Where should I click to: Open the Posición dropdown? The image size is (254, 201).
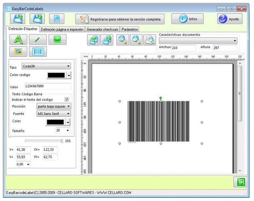pos(54,106)
